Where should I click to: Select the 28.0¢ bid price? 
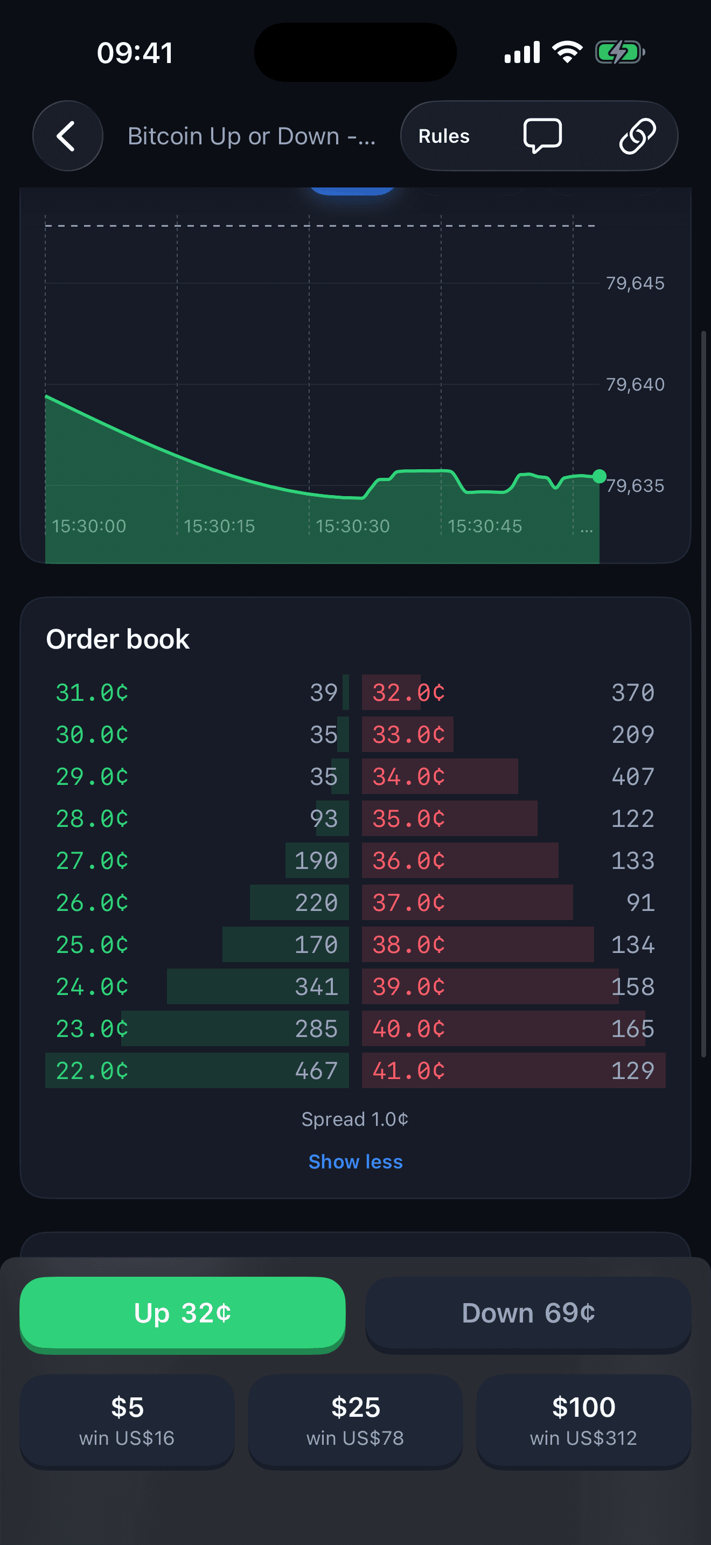click(x=92, y=819)
